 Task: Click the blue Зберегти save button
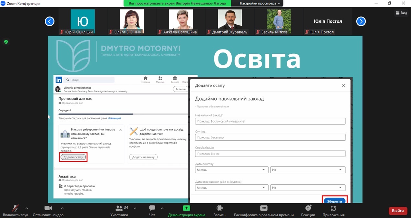click(335, 201)
